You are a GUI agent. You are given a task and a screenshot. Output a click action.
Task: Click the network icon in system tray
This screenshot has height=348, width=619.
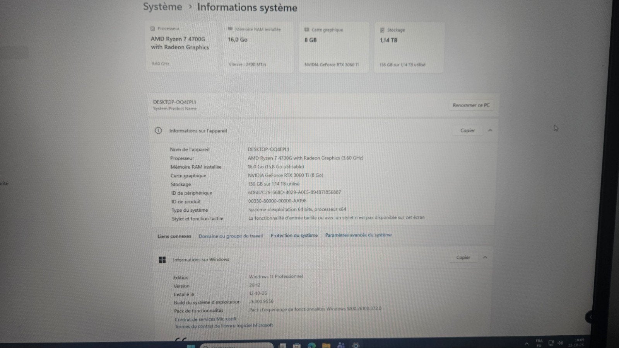[551, 343]
